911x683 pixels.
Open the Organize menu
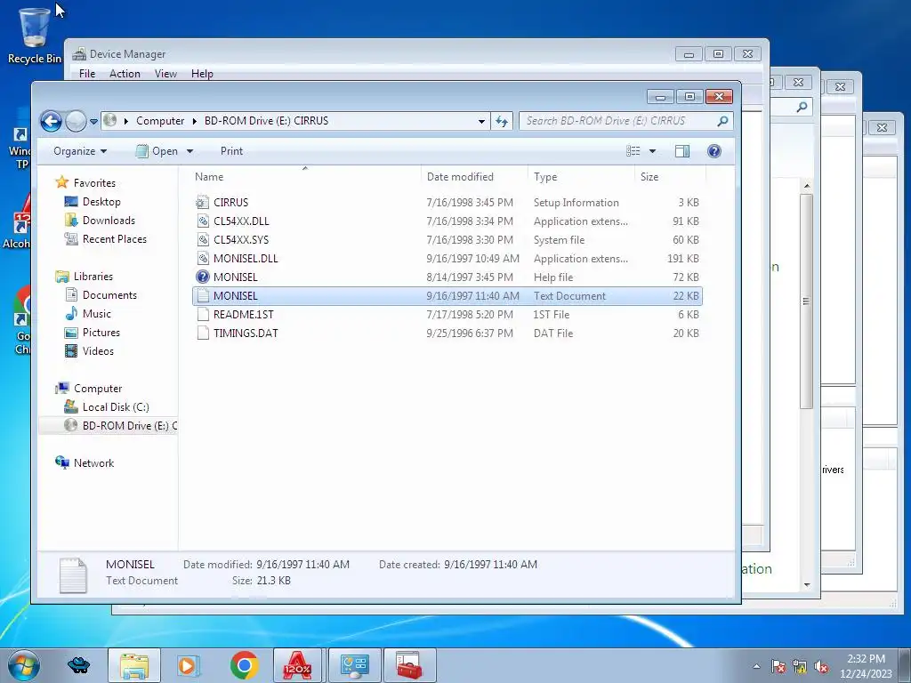pos(80,151)
